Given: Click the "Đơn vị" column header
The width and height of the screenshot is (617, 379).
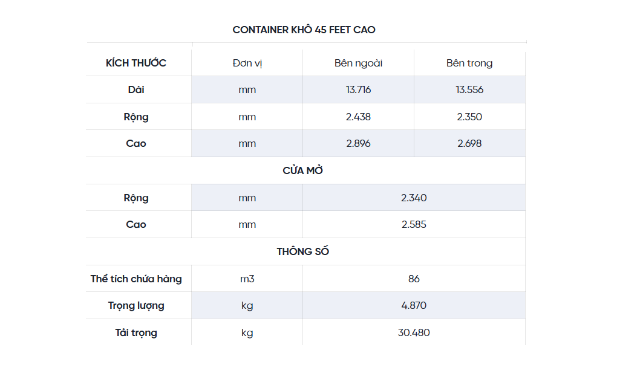Looking at the screenshot, I should (x=247, y=63).
